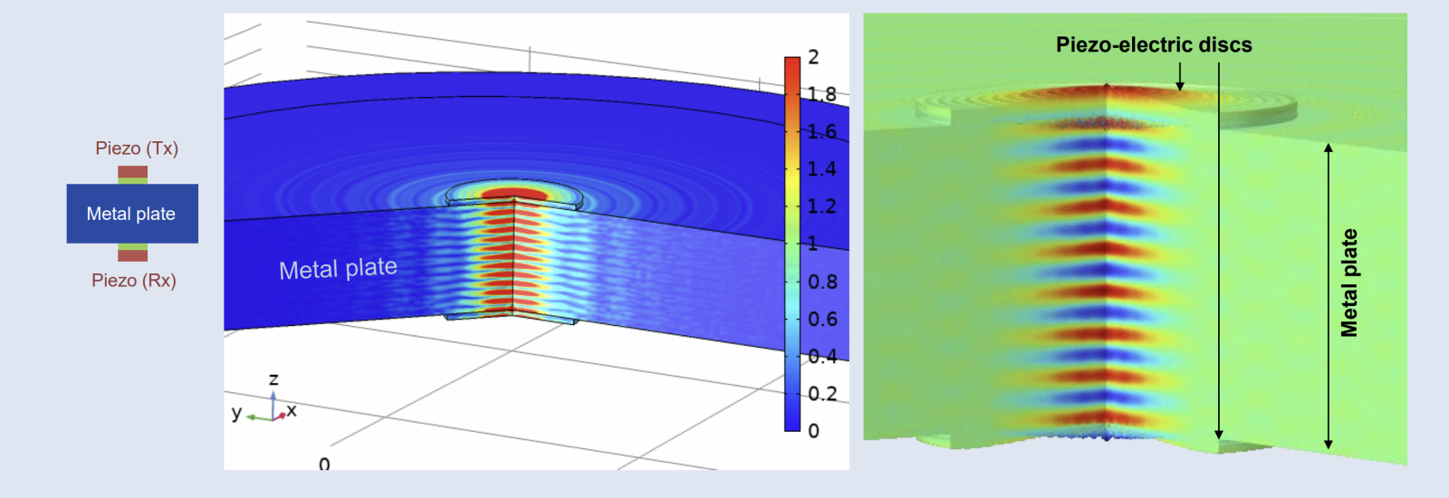Click the z axis label on triad
Viewport: 1449px width, 498px height.
click(x=273, y=379)
